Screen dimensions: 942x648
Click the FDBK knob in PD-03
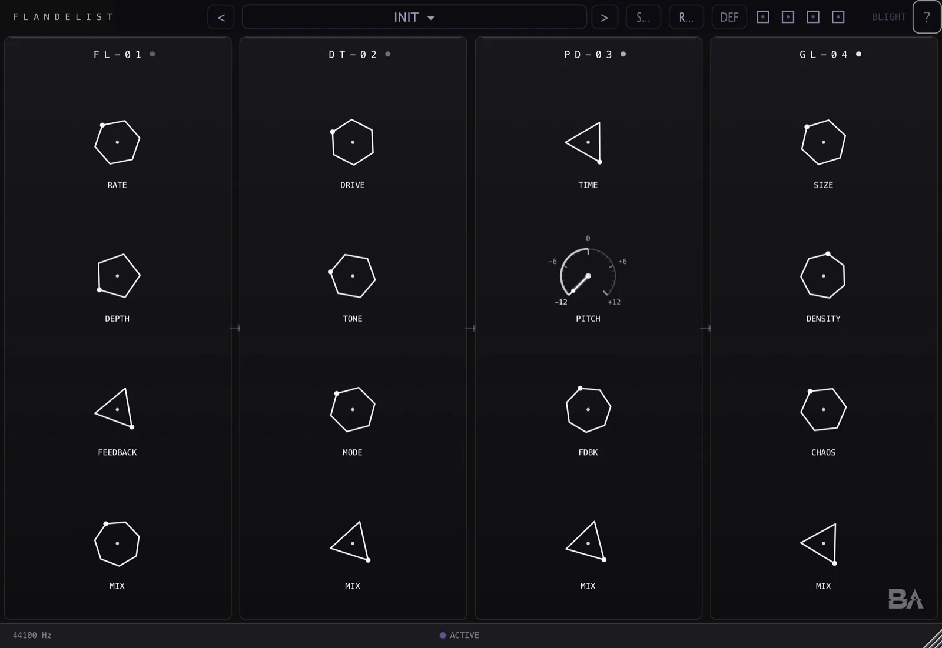[x=588, y=409]
